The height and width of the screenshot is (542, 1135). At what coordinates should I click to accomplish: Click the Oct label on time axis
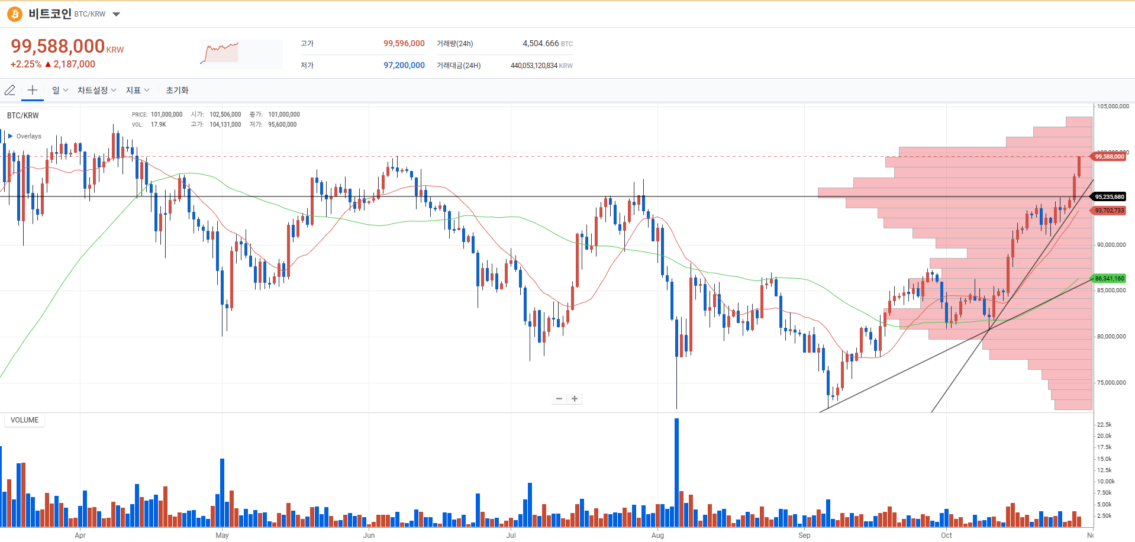[x=946, y=535]
